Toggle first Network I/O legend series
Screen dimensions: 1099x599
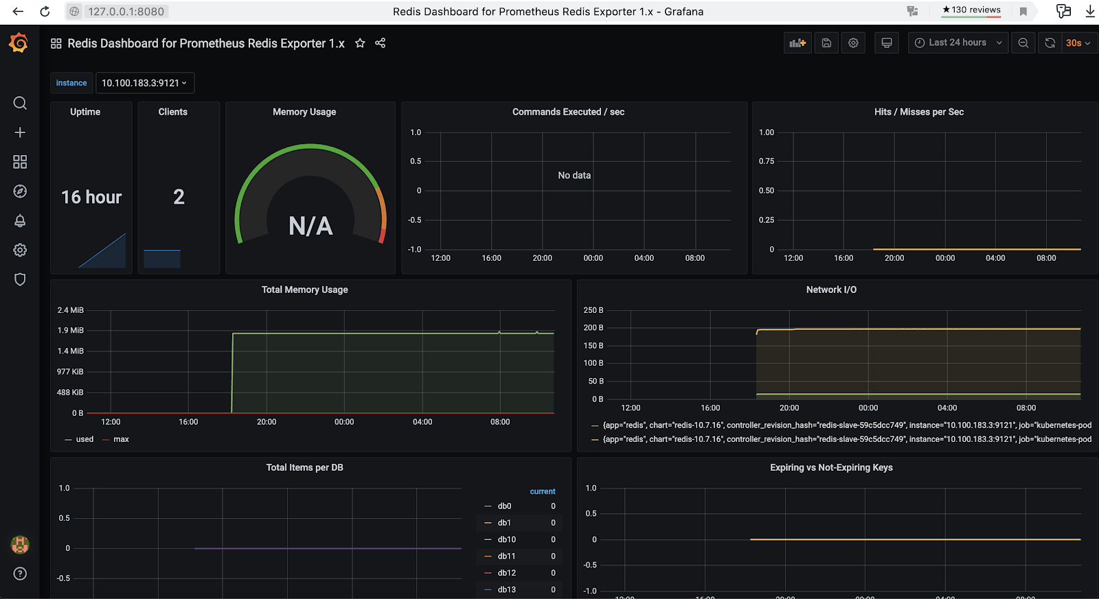coord(847,425)
